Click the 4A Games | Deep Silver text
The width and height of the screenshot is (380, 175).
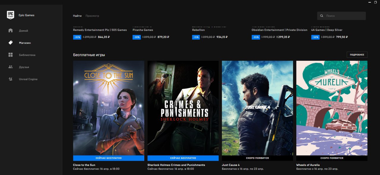pyautogui.click(x=327, y=30)
